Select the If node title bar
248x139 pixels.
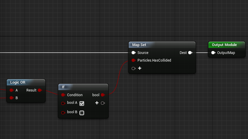(x=83, y=87)
